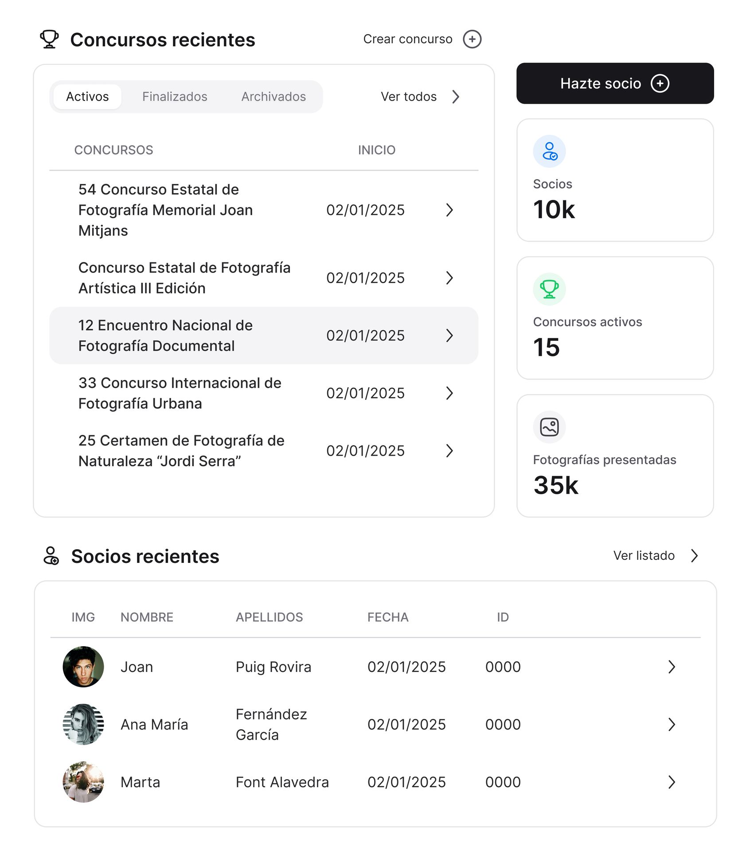Select the Archivados tab
The image size is (746, 851).
(x=273, y=97)
